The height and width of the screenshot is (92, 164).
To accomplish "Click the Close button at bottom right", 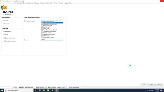I will coord(159,85).
